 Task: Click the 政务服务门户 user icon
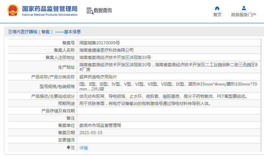(244, 8)
